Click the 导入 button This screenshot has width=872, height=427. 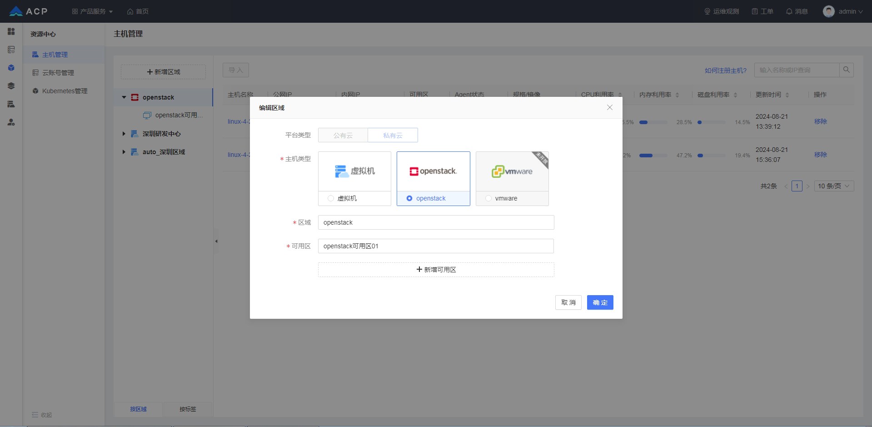point(236,70)
